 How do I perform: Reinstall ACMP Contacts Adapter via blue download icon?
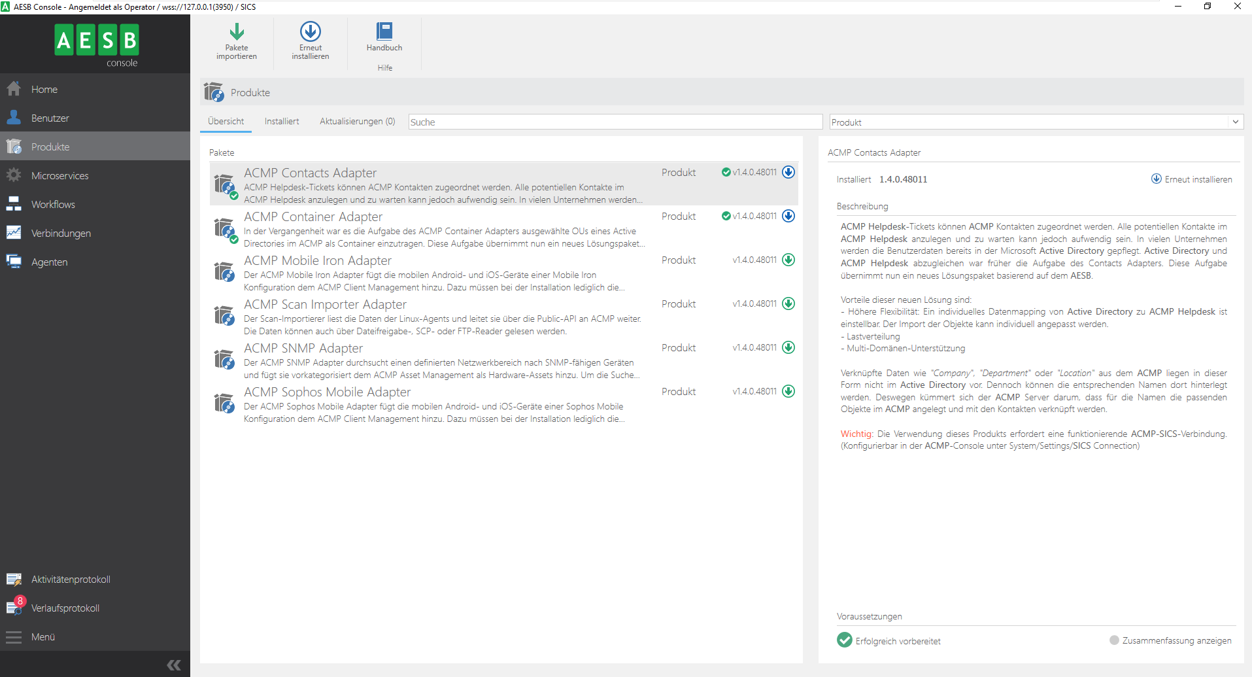788,172
